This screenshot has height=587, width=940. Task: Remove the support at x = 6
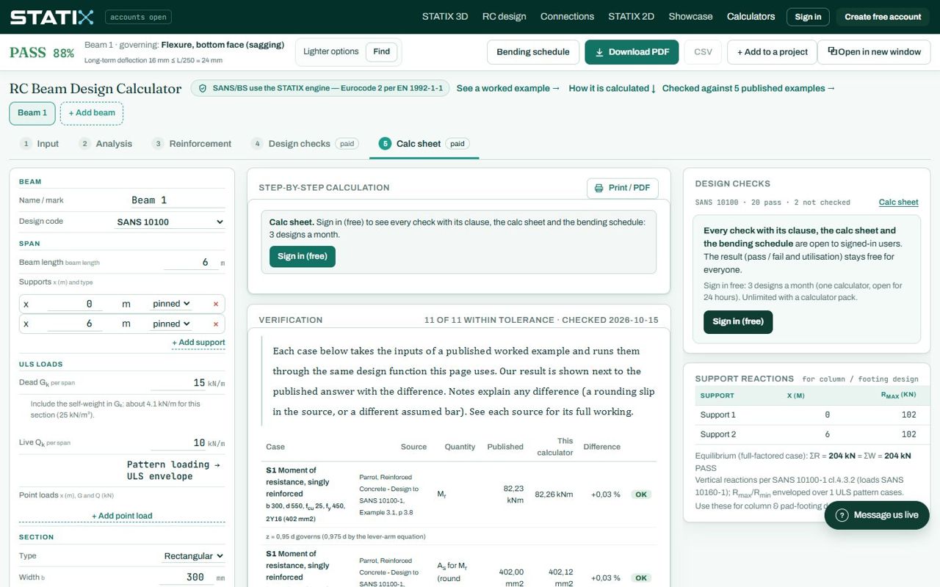[x=216, y=324]
